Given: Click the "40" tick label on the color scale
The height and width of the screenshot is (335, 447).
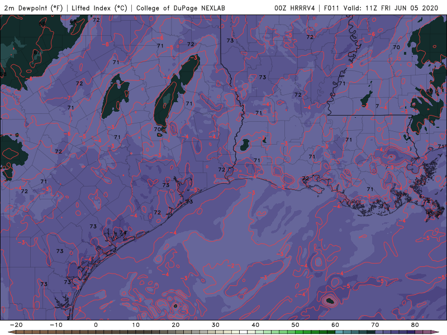Looking at the screenshot, I should pyautogui.click(x=255, y=325).
